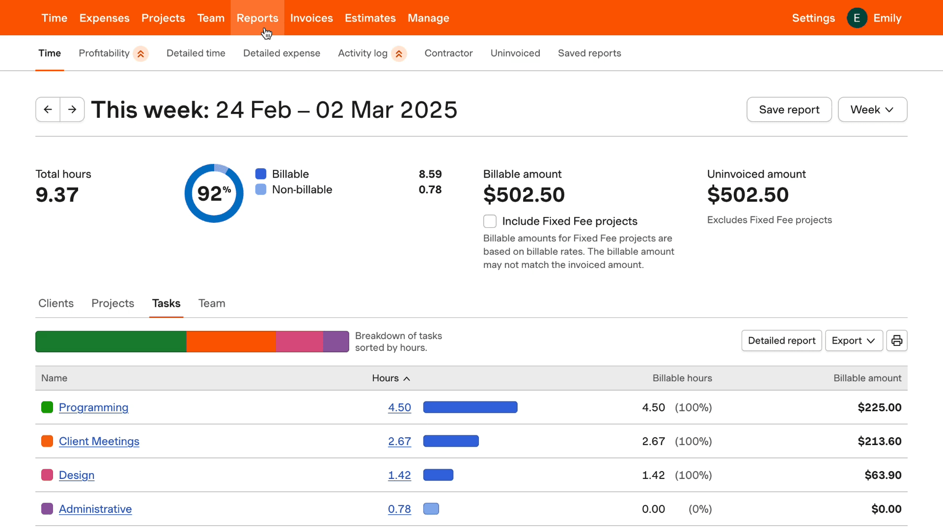
Task: Click Emily's avatar icon
Action: 857,18
